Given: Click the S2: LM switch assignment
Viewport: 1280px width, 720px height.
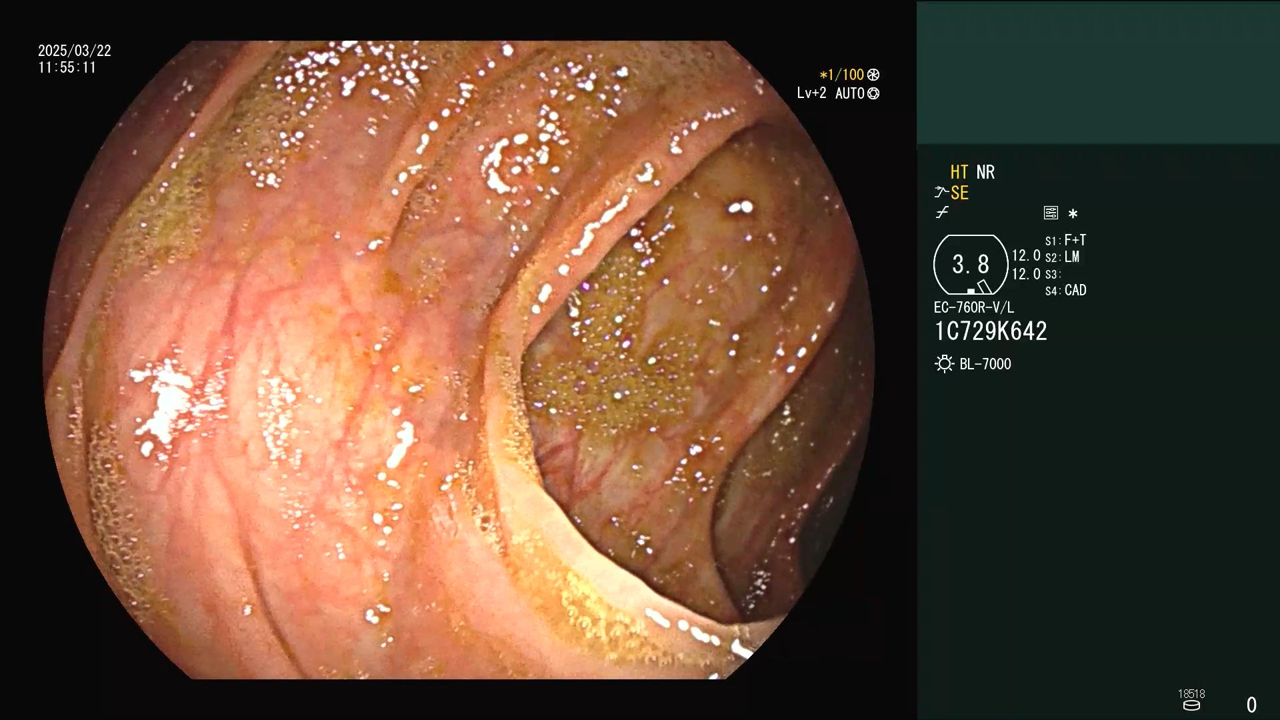Looking at the screenshot, I should click(x=1062, y=257).
